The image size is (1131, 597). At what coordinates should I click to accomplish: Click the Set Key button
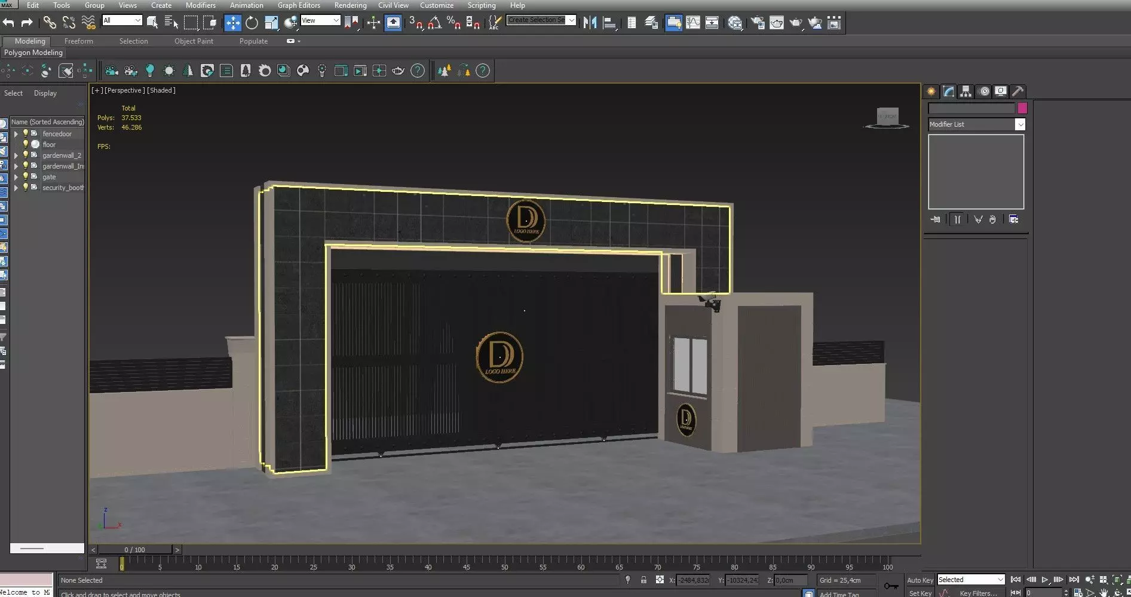coord(920,593)
